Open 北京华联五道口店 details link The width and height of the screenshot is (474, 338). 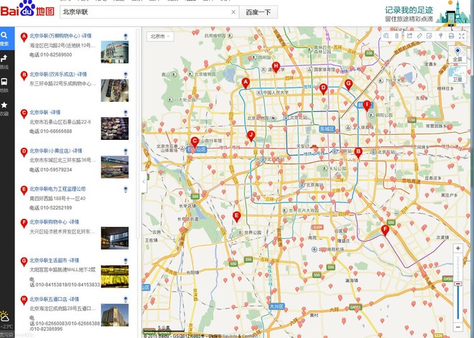point(55,299)
